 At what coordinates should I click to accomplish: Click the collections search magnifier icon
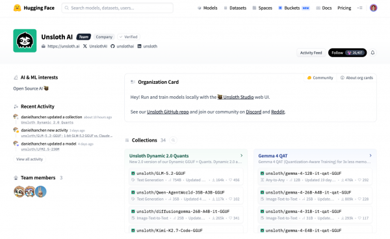pos(173,140)
